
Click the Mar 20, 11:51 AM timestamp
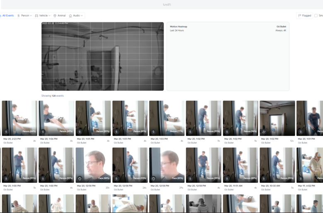point(234,186)
